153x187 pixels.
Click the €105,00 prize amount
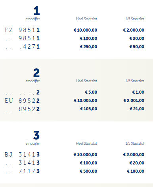(88, 109)
